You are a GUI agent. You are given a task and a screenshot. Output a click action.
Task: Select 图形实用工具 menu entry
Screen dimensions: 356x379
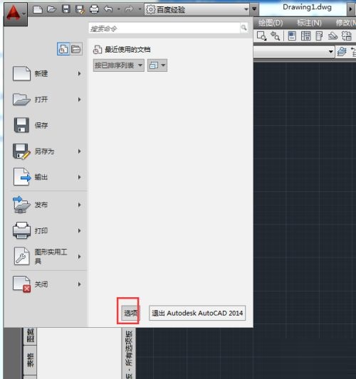pos(47,257)
